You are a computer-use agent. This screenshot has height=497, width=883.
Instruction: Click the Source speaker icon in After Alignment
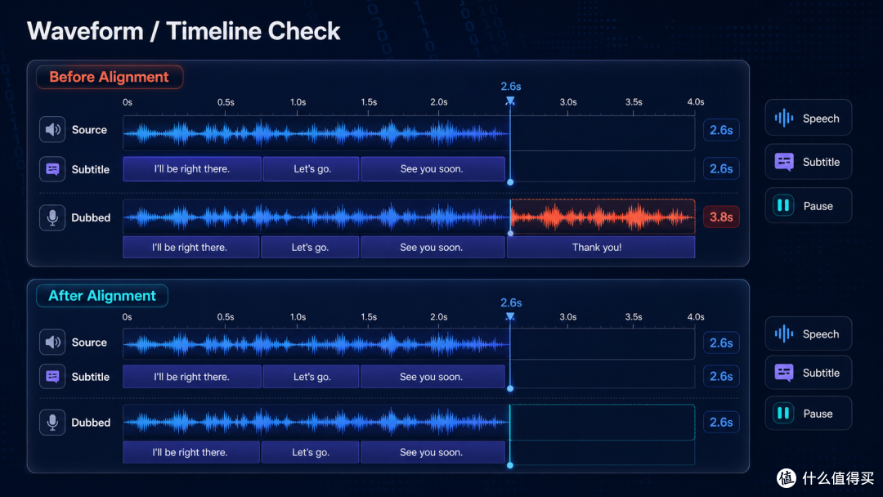tap(52, 343)
